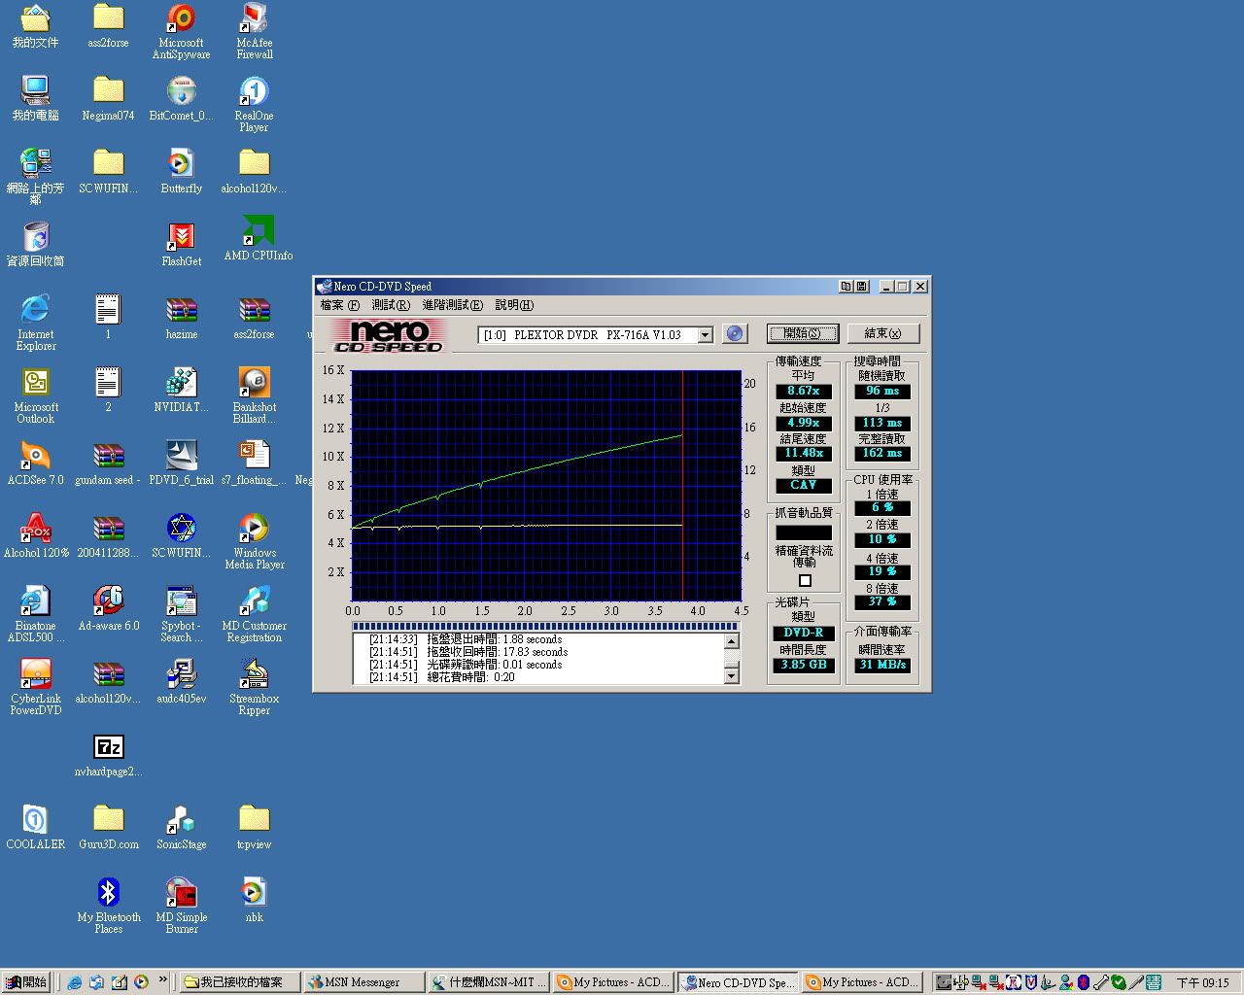Click the 結束(x) exit button
Viewport: 1244px width, 995px height.
[882, 333]
